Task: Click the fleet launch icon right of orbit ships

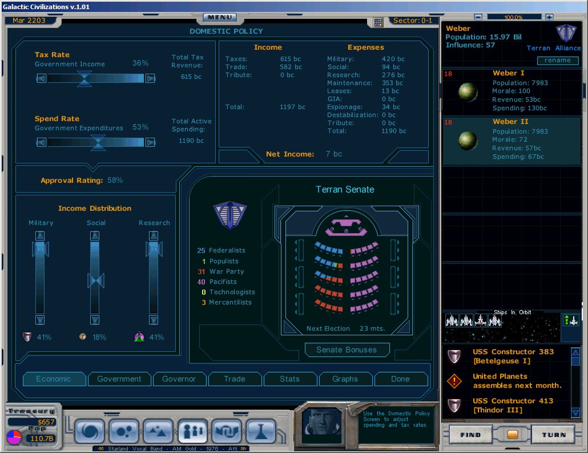Action: (x=571, y=320)
